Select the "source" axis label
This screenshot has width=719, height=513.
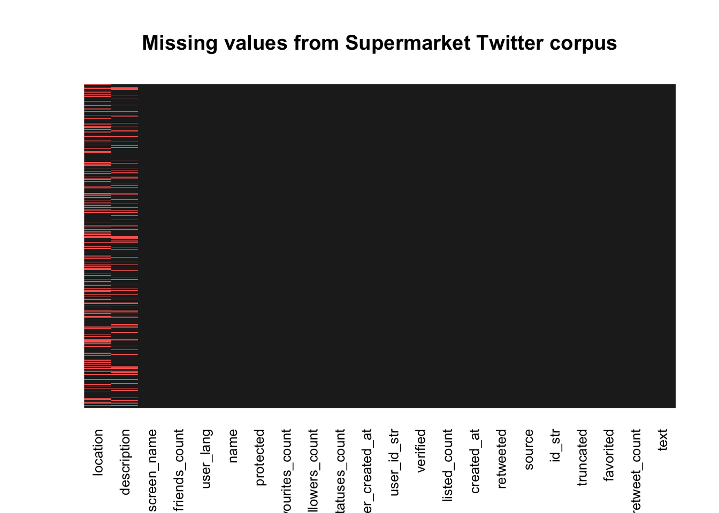pos(529,449)
